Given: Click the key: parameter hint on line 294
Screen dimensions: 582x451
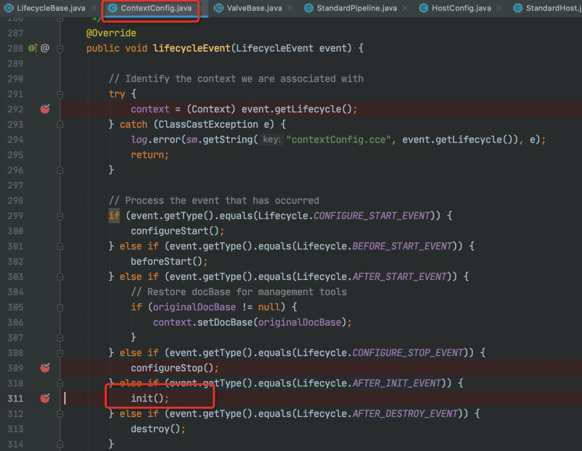Looking at the screenshot, I should tap(272, 140).
